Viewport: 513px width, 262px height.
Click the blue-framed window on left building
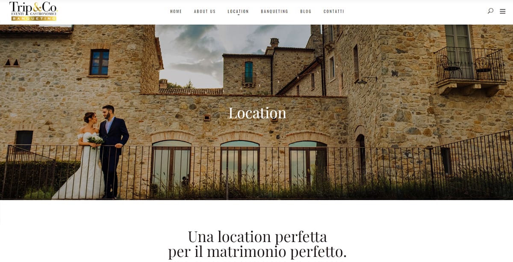[x=99, y=62]
